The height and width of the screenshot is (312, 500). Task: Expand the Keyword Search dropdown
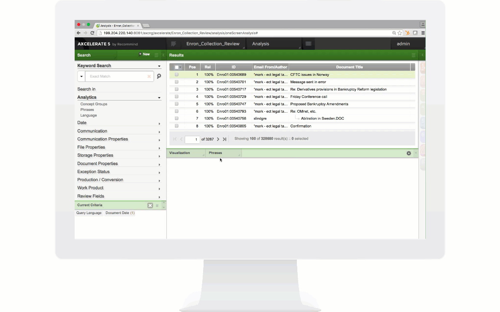point(159,65)
